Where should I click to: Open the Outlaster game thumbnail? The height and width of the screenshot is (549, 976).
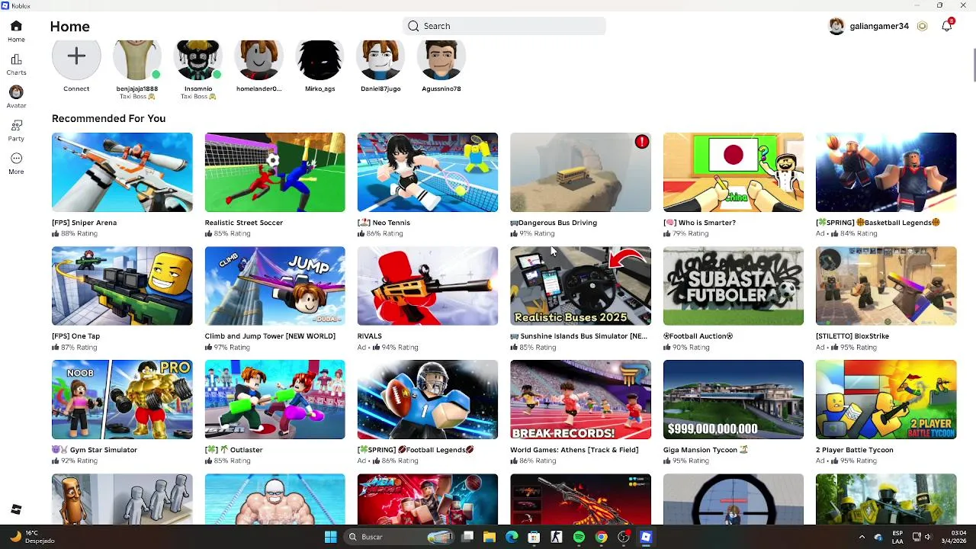tap(274, 400)
